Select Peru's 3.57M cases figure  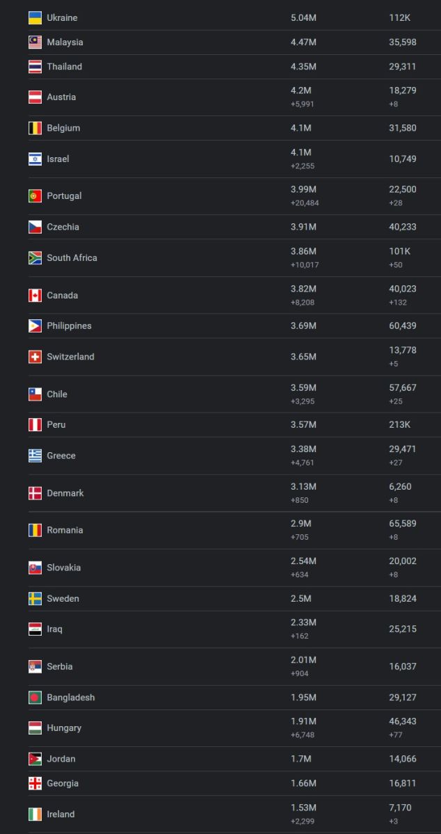(303, 425)
